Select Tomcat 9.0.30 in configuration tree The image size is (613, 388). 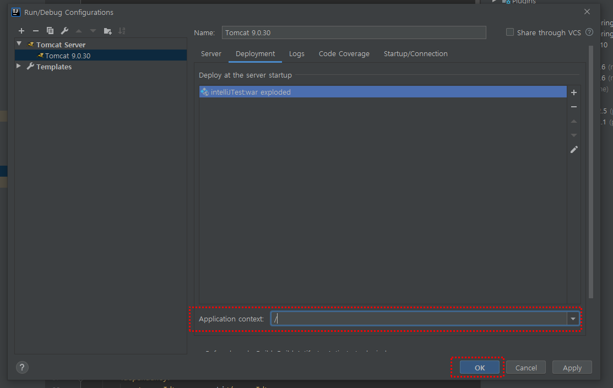coord(100,56)
